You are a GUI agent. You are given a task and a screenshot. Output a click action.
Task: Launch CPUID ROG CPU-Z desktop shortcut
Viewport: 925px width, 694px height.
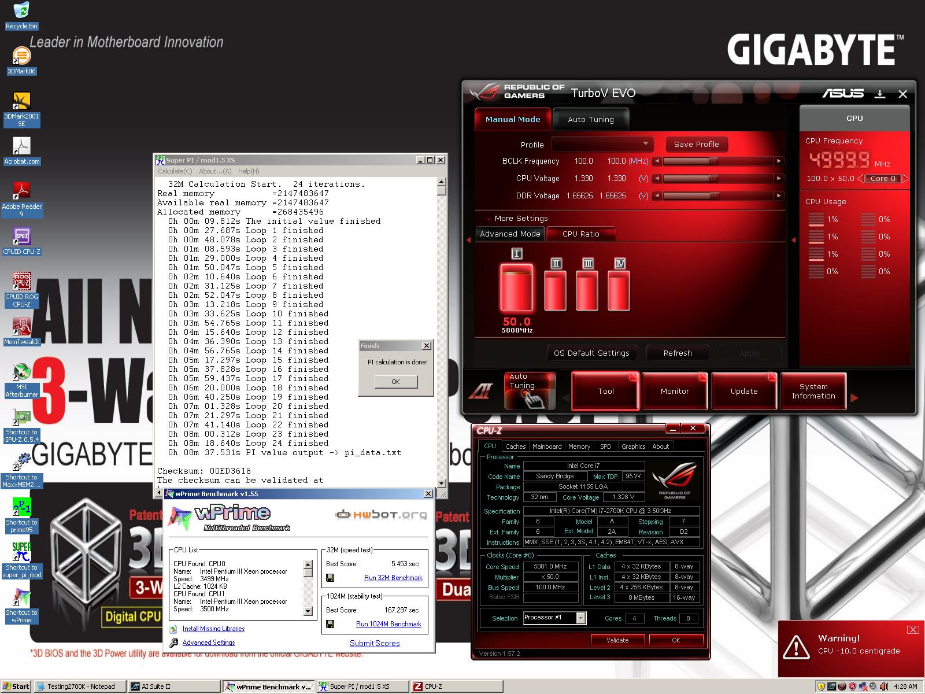21,290
